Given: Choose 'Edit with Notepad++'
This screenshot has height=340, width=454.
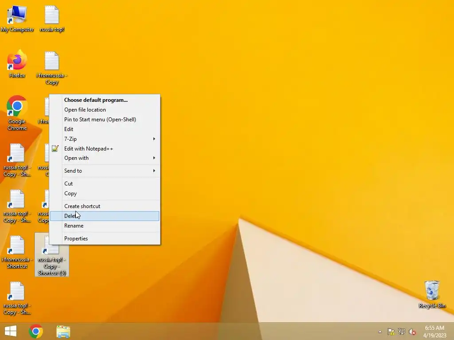Looking at the screenshot, I should 105,149.
